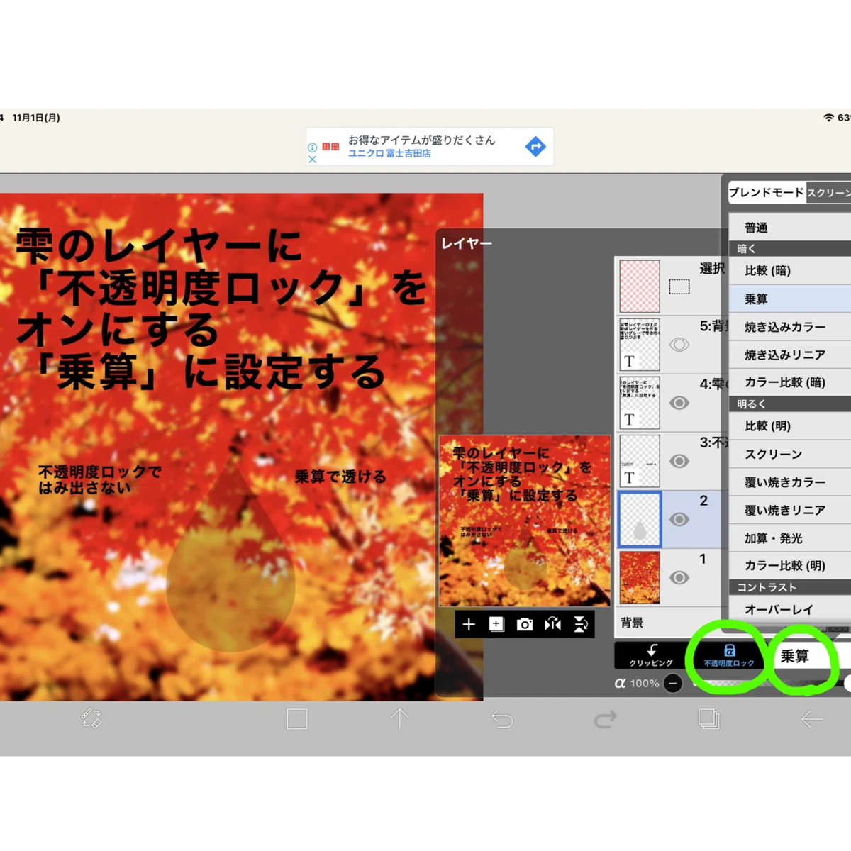The image size is (851, 851).
Task: Tap the 背景 background row
Action: [672, 622]
